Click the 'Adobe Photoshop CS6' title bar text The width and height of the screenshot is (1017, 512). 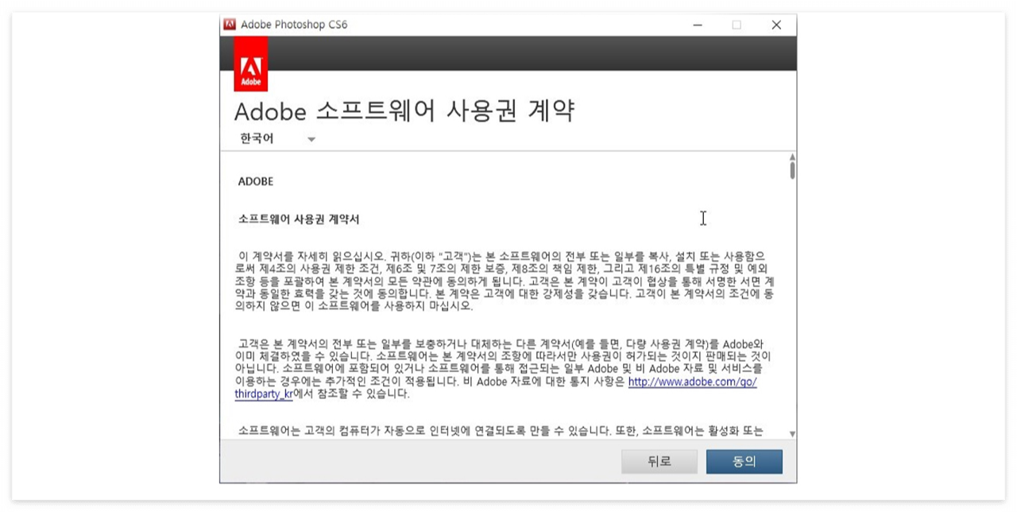[x=294, y=25]
